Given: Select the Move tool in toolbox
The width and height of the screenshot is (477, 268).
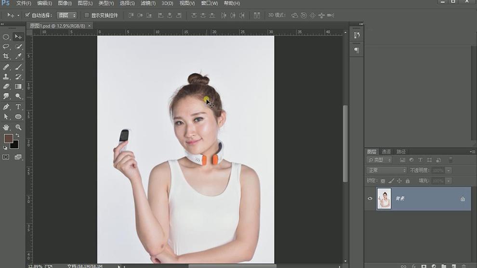Looking at the screenshot, I should point(18,37).
